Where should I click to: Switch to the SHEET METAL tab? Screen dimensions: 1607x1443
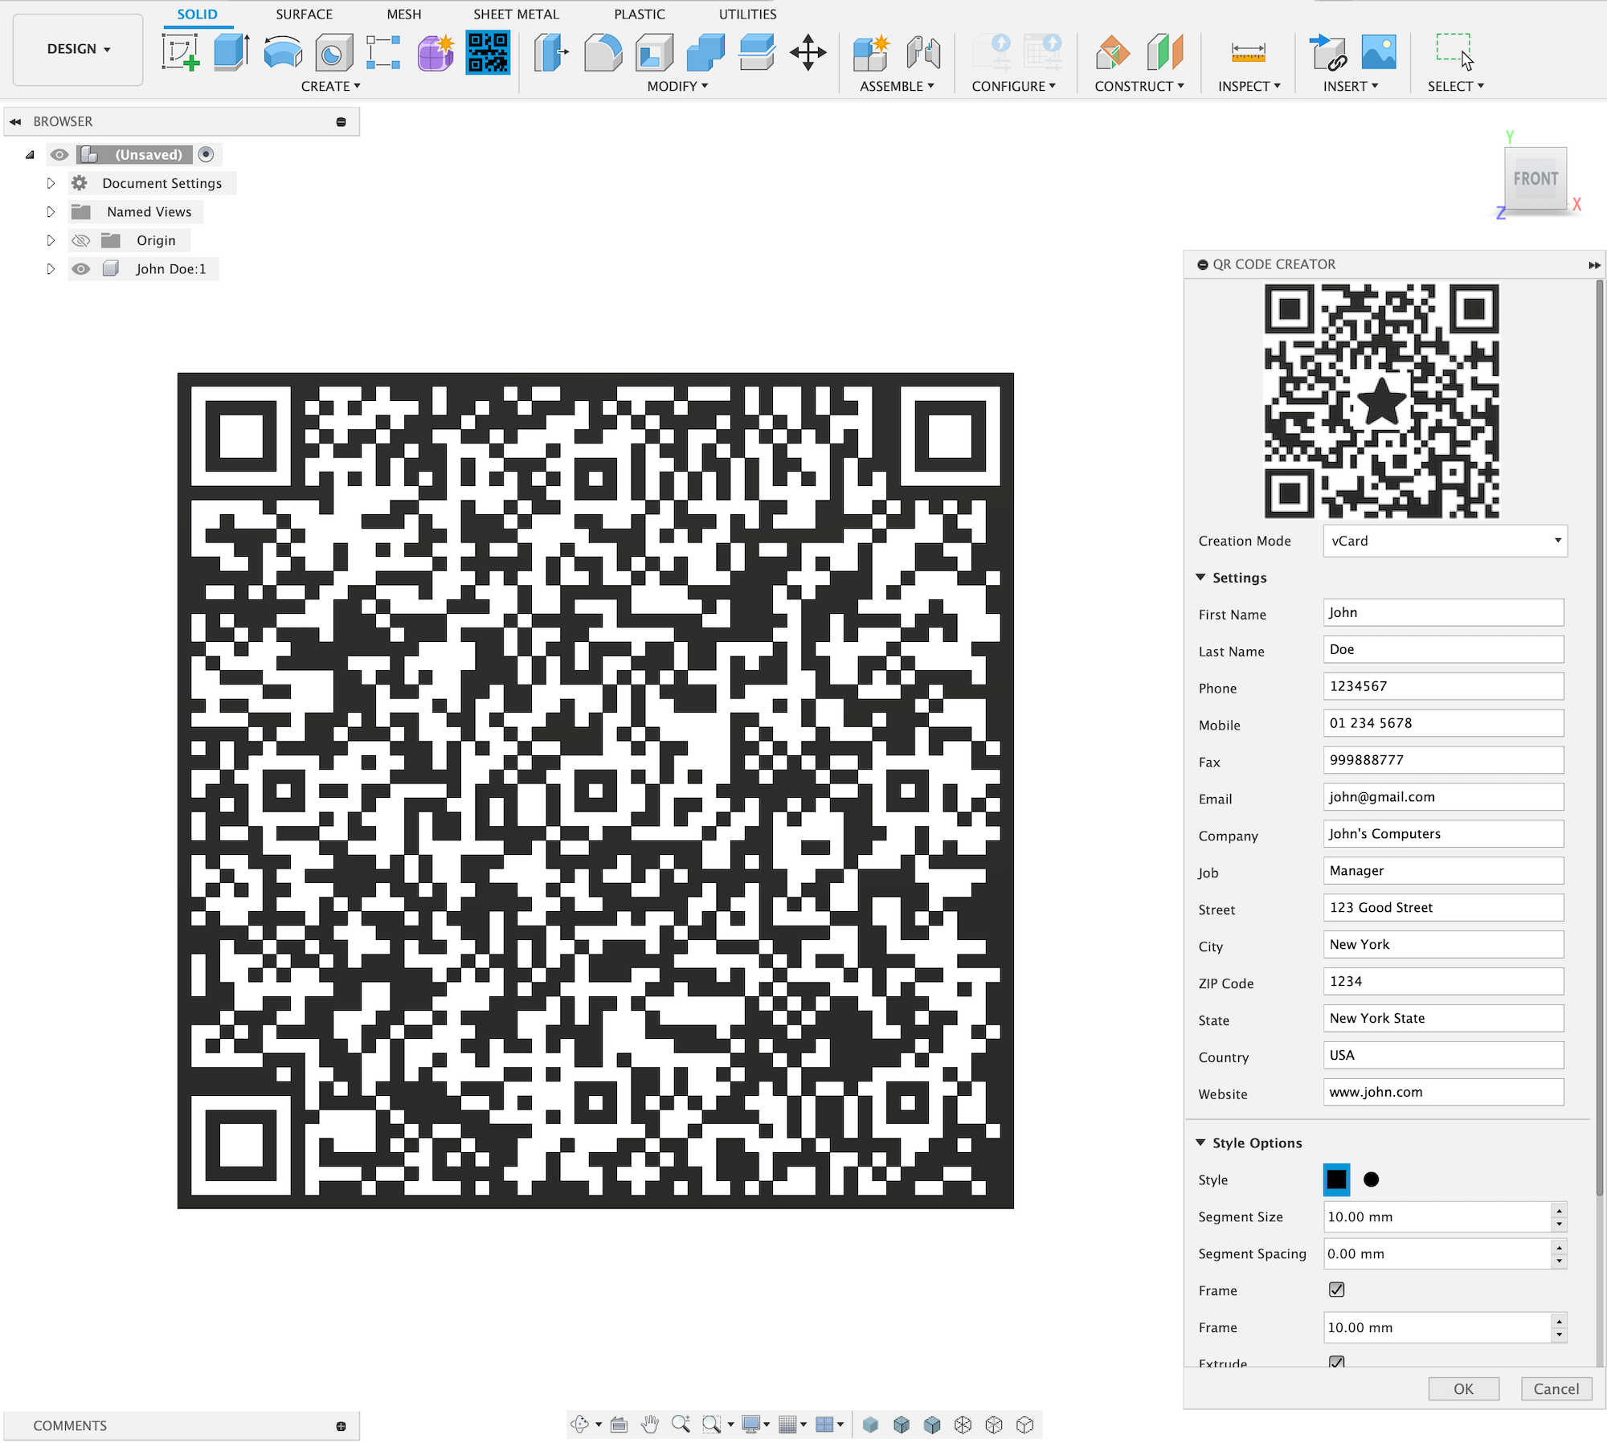pos(516,14)
